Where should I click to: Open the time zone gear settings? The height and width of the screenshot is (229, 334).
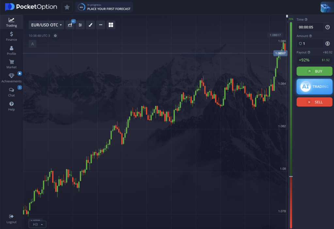point(55,36)
